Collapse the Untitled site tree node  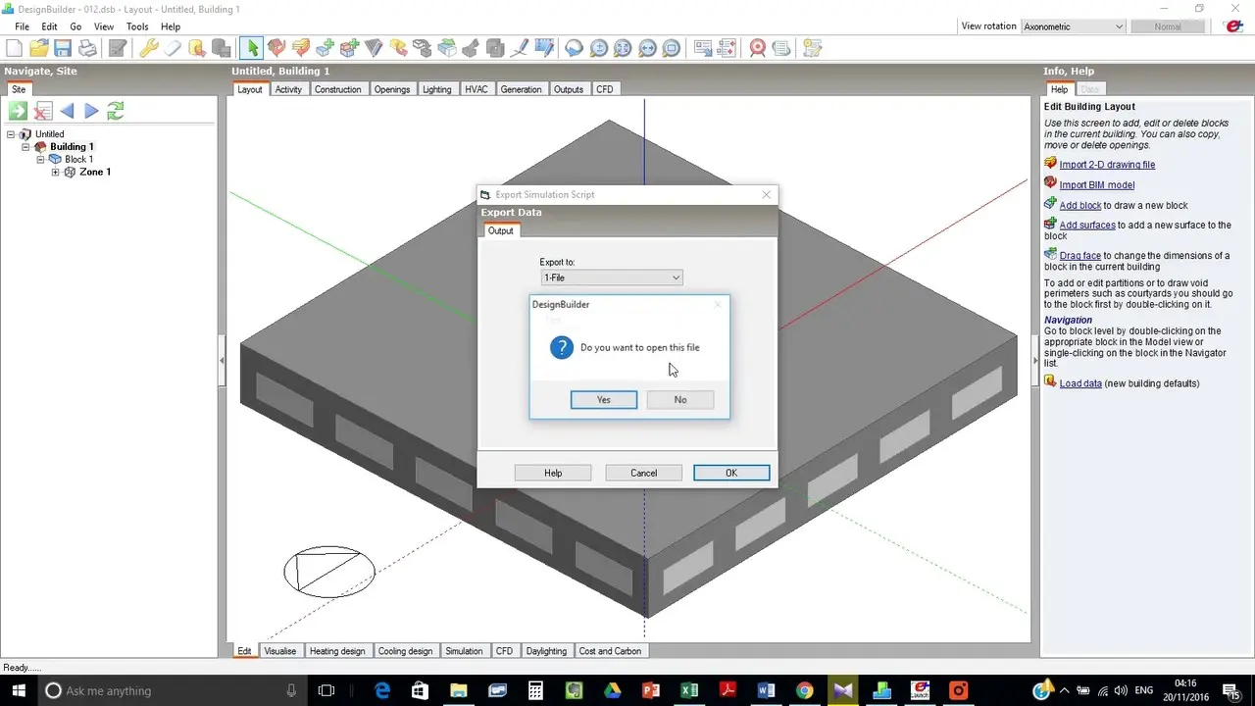[x=11, y=134]
